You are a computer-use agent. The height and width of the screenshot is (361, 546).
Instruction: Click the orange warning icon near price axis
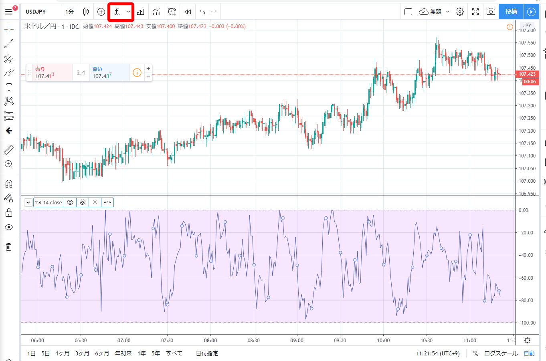pyautogui.click(x=510, y=27)
